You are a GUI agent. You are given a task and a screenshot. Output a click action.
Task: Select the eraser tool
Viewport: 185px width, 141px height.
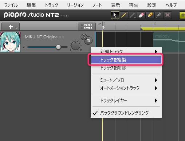tap(141, 15)
